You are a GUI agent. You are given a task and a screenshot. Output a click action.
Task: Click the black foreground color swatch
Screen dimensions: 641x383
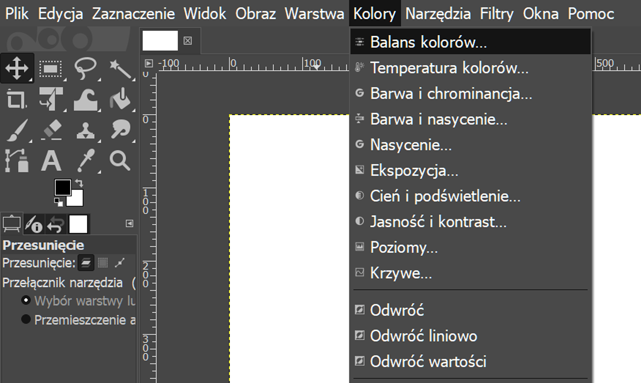click(x=62, y=186)
